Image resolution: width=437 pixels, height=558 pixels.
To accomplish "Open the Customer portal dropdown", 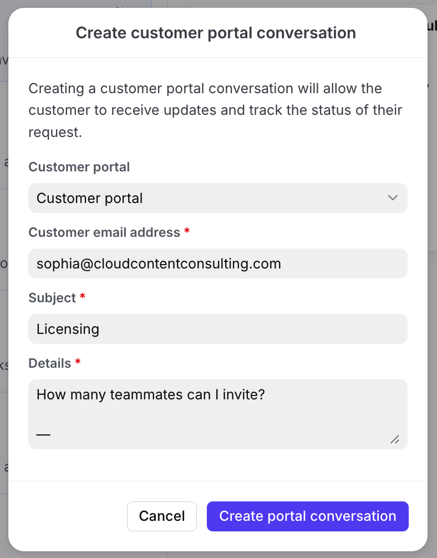I will [217, 198].
